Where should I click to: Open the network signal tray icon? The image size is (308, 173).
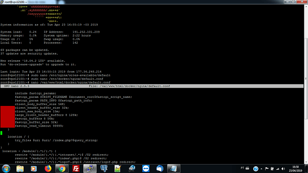tap(278, 169)
